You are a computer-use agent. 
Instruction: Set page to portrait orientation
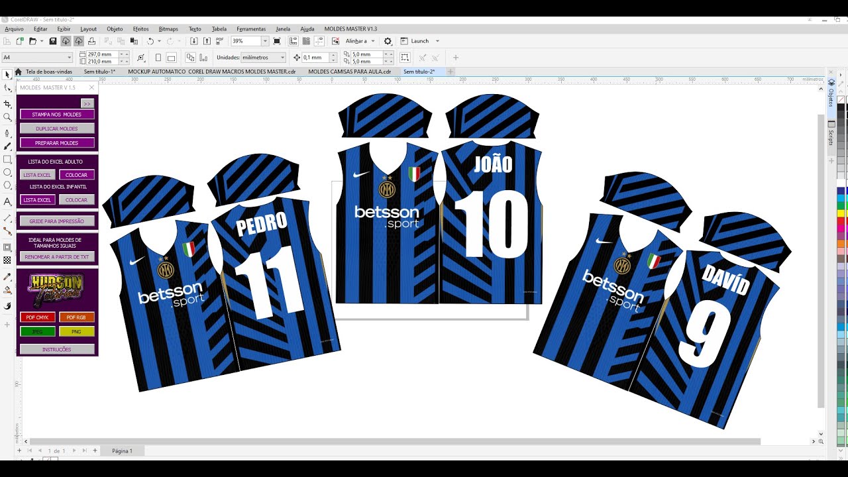159,58
